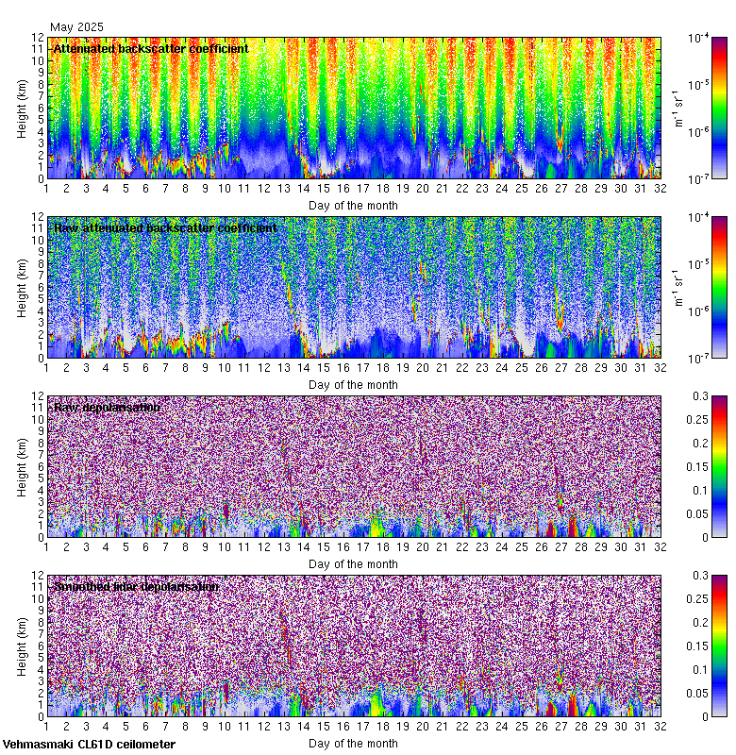This screenshot has width=736, height=755.
Task: Click day 14 tick on the top panel axis
Action: 303,189
